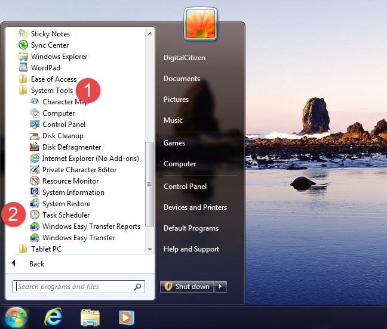
Task: Launch Windows Media Player from taskbar
Action: click(127, 318)
